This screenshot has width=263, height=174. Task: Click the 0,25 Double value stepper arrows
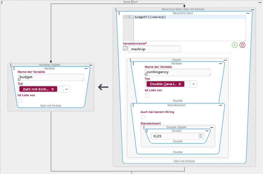tap(201, 136)
